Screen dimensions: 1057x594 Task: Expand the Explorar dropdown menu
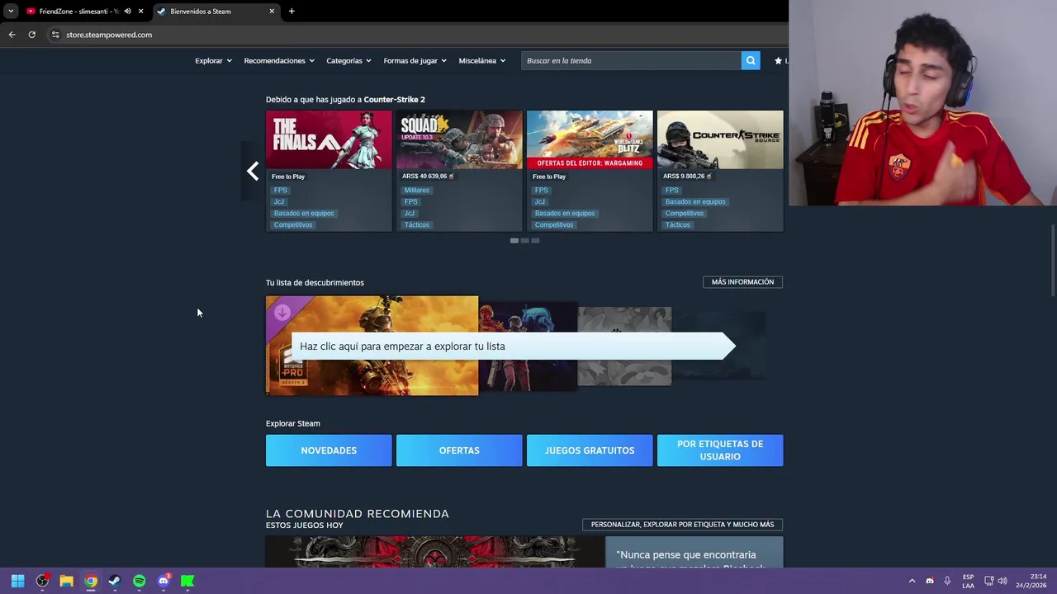pyautogui.click(x=213, y=60)
